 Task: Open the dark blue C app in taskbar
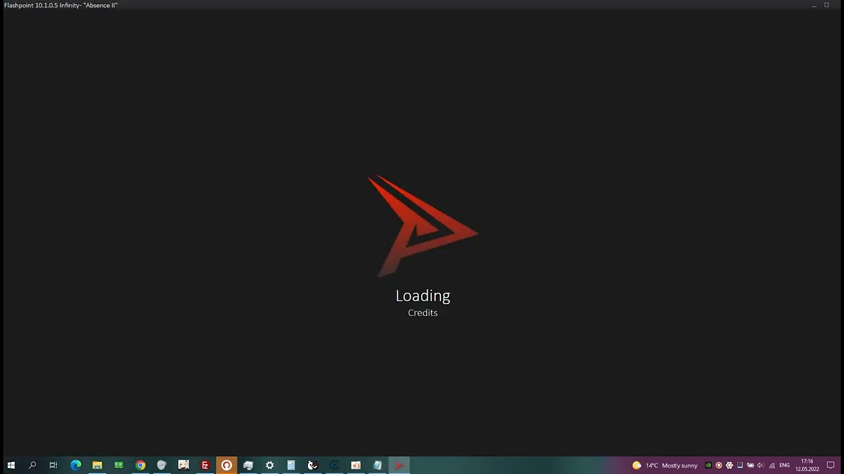click(x=334, y=465)
